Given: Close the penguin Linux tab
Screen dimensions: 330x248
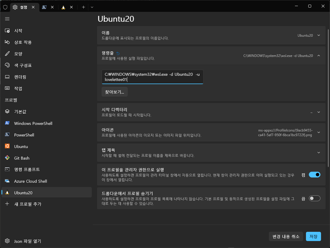Looking at the screenshot, I should [x=71, y=7].
